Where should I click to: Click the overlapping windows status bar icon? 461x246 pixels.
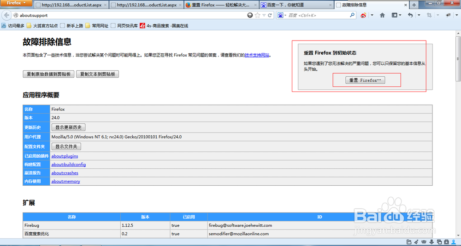pos(439,242)
